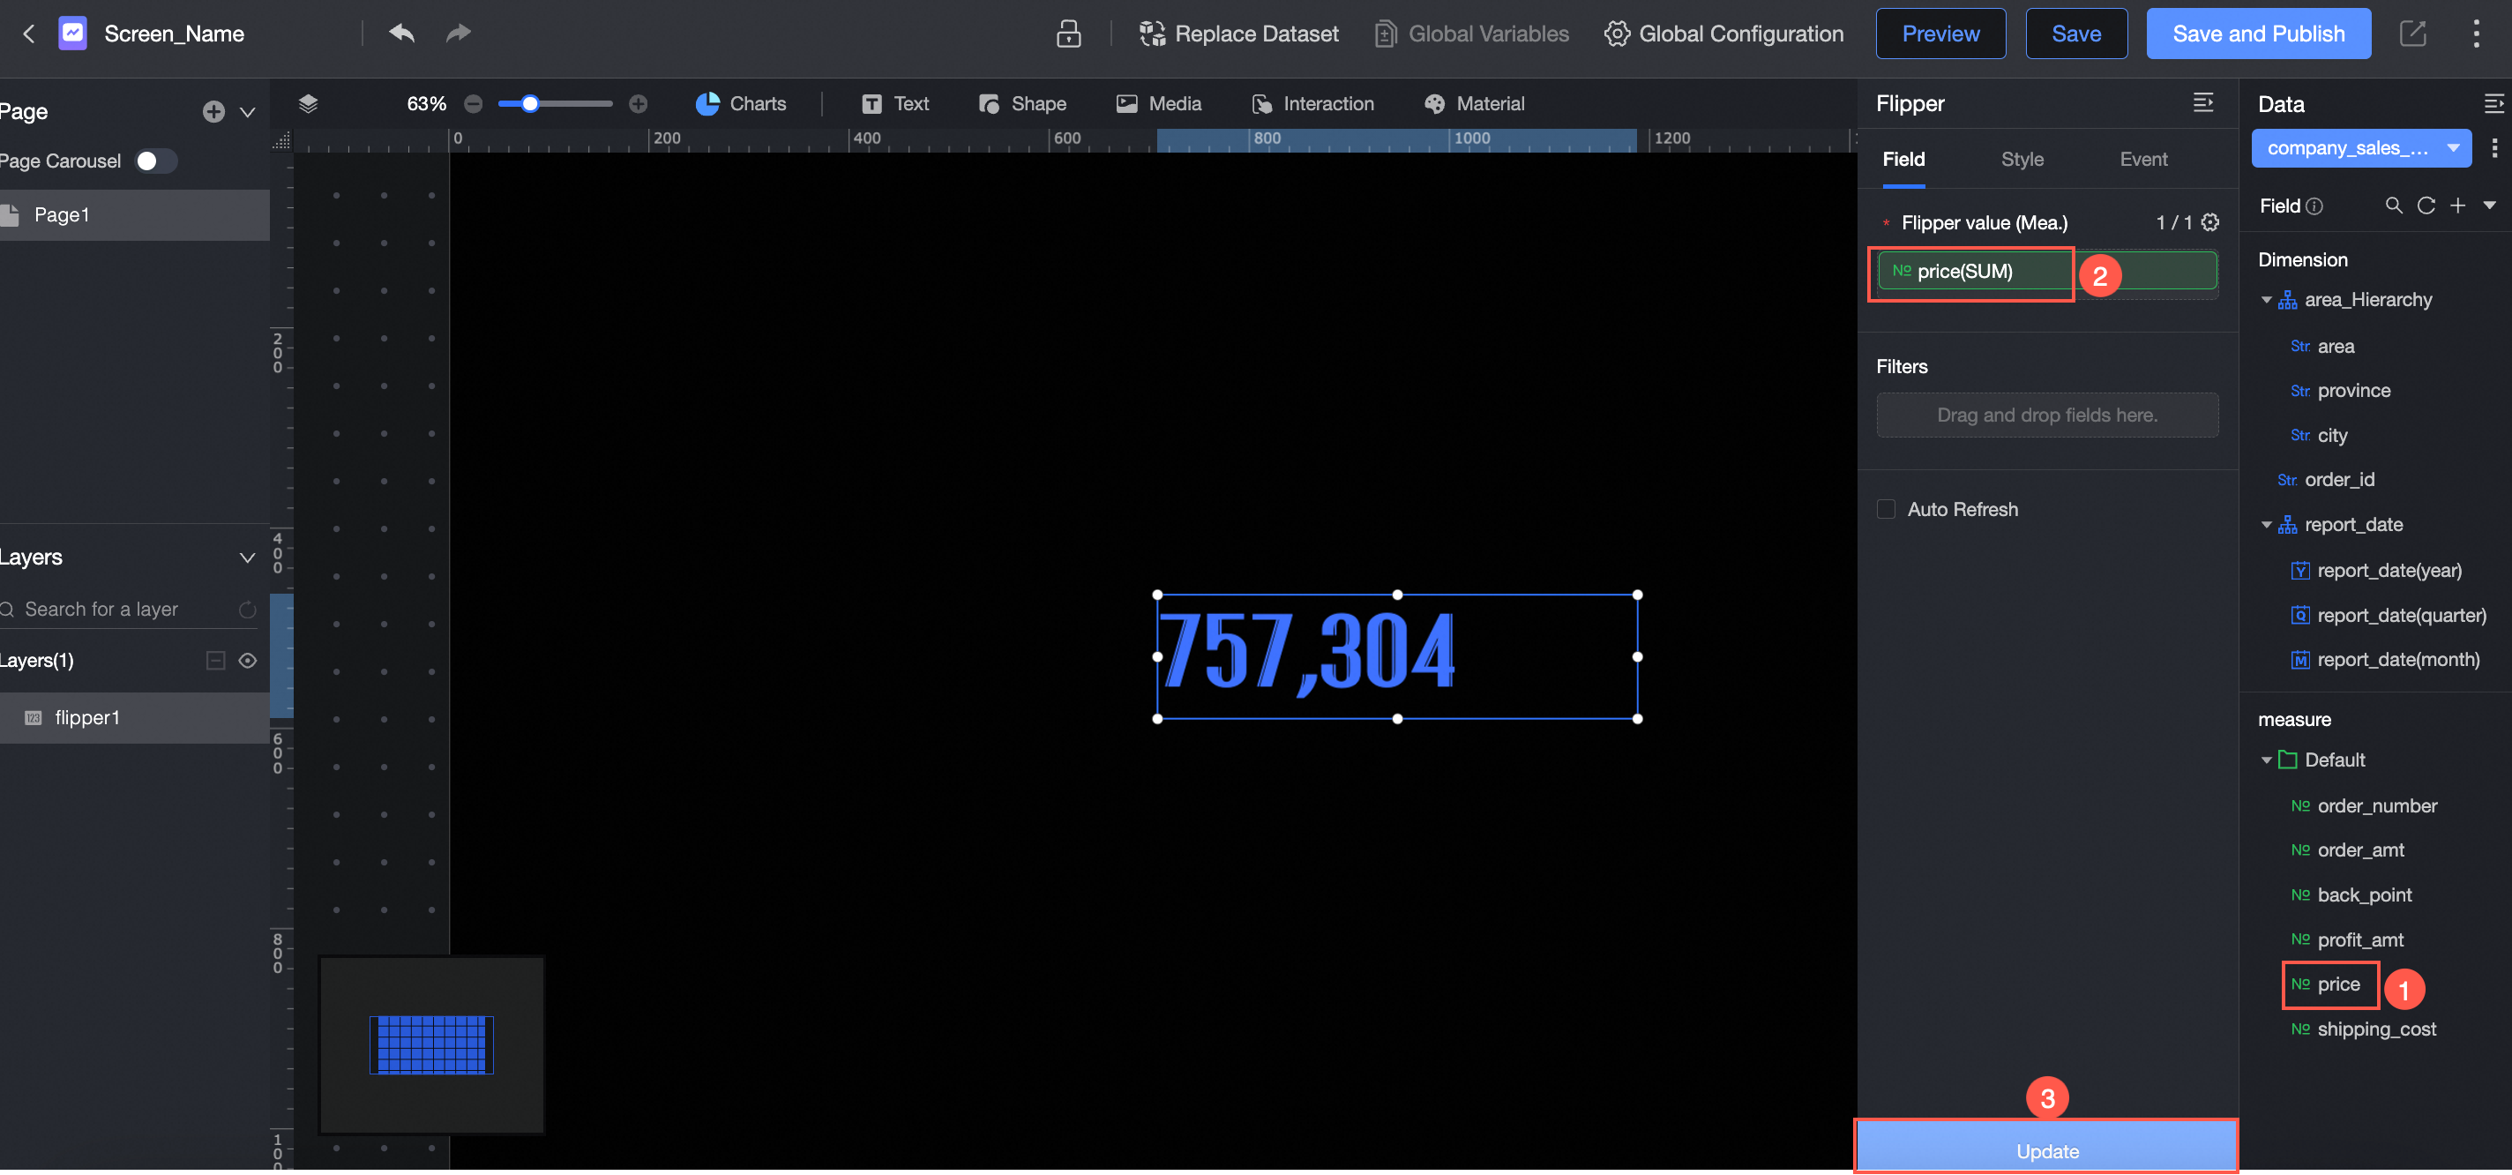Click the Save and Publish button
2512x1175 pixels.
click(x=2257, y=34)
